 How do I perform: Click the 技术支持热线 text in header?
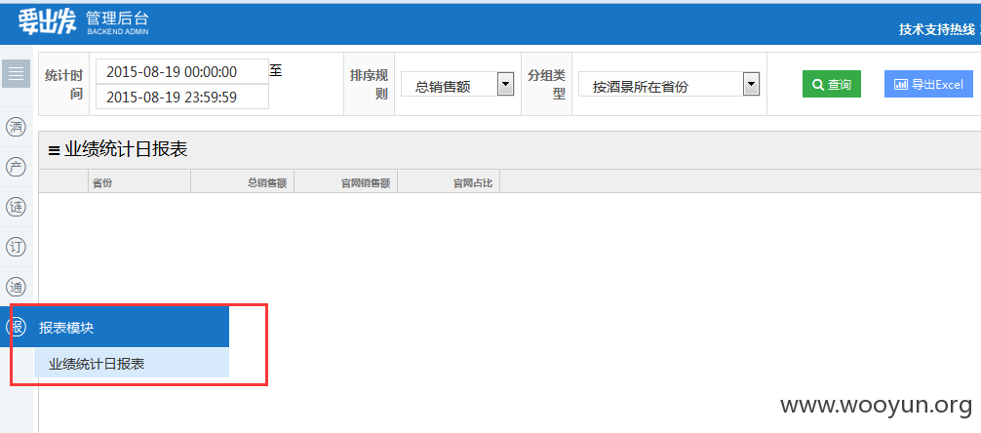click(936, 29)
